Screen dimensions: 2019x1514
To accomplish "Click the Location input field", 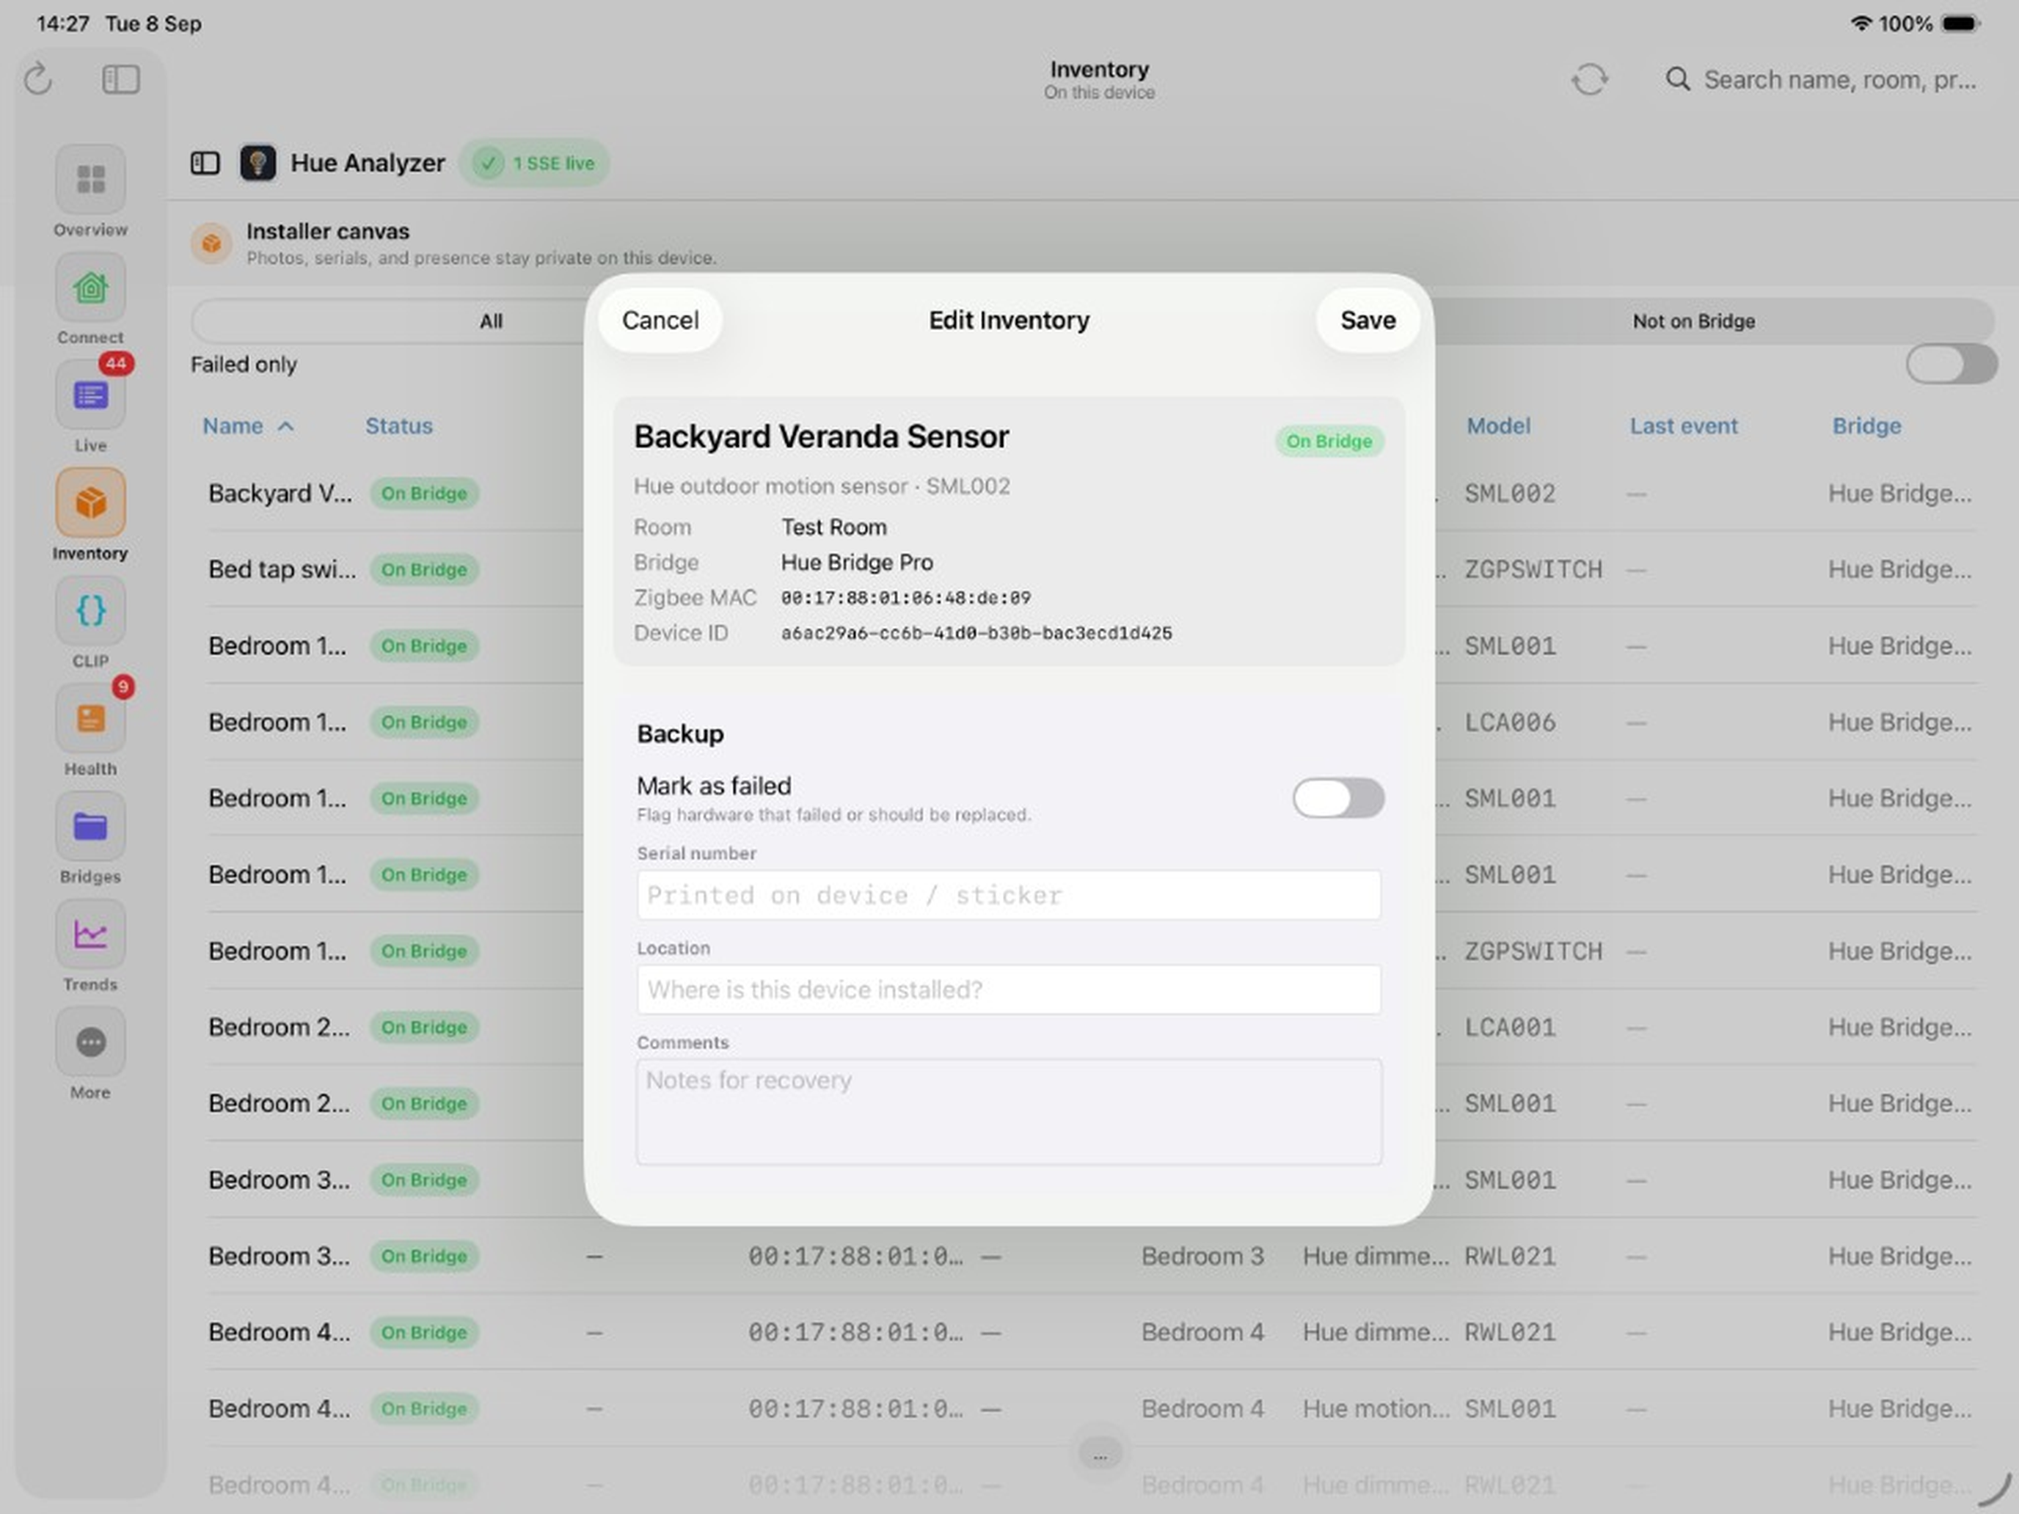I will [1009, 990].
